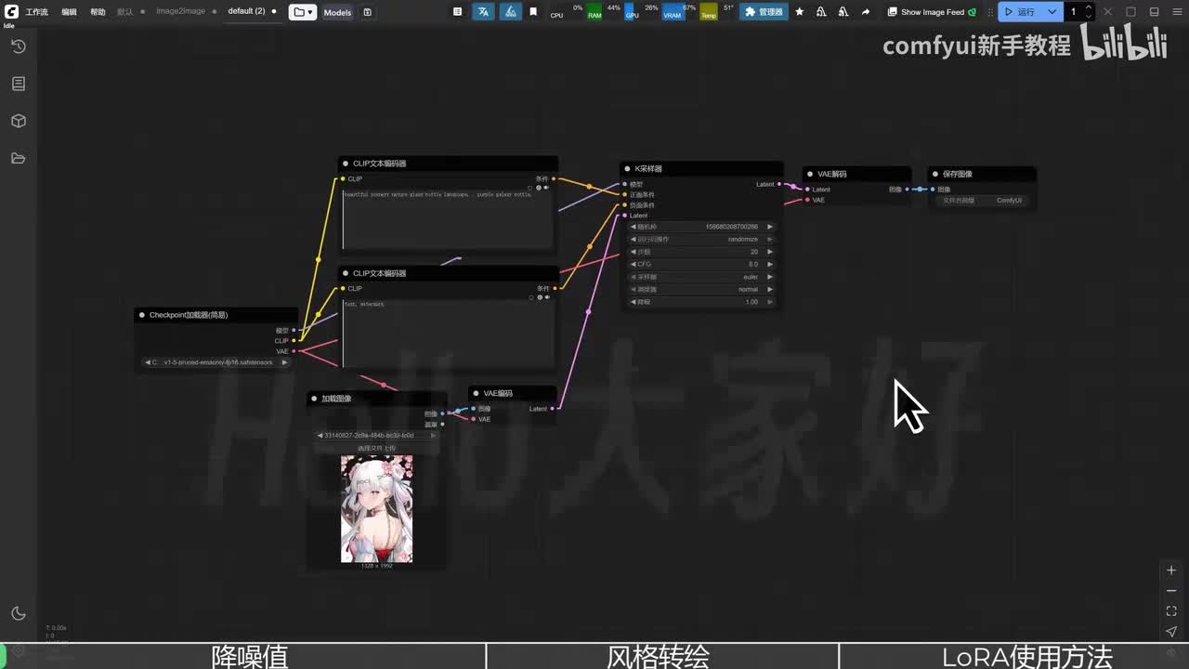This screenshot has width=1189, height=669.
Task: Decrease CFG with left arrow
Action: coord(634,264)
